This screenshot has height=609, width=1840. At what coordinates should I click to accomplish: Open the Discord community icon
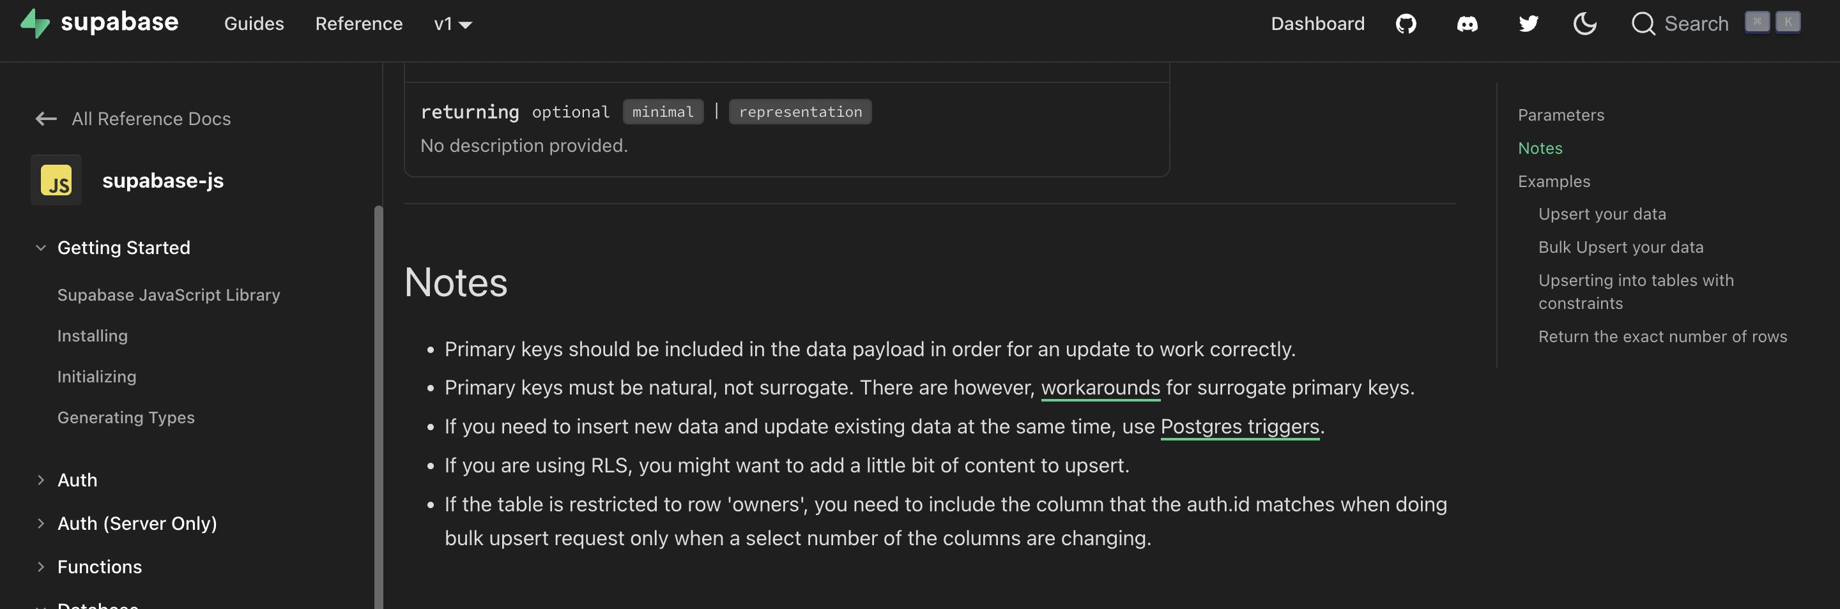point(1467,23)
